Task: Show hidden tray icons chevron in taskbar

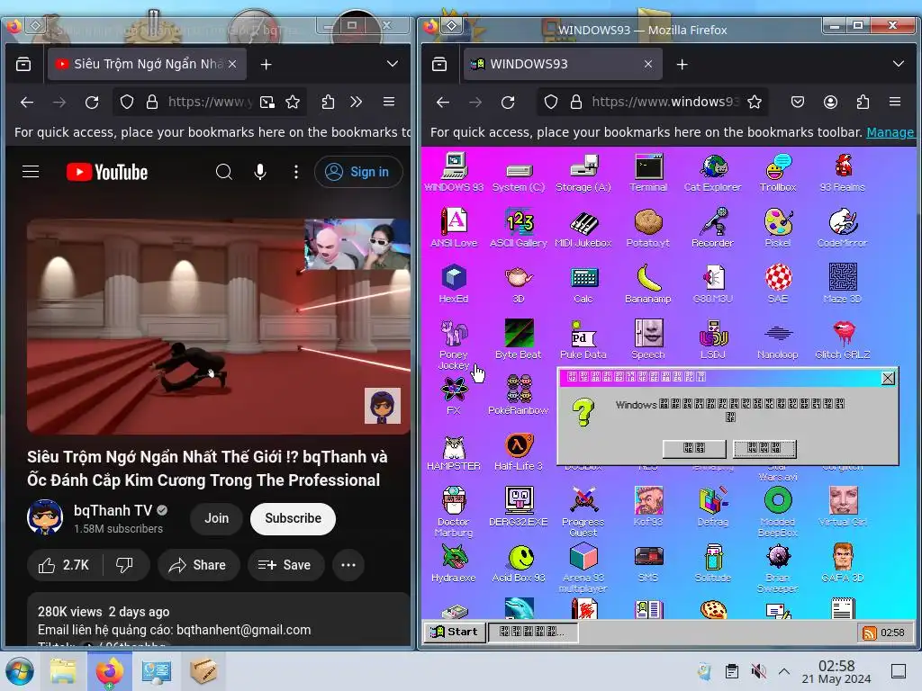Action: coord(784,671)
